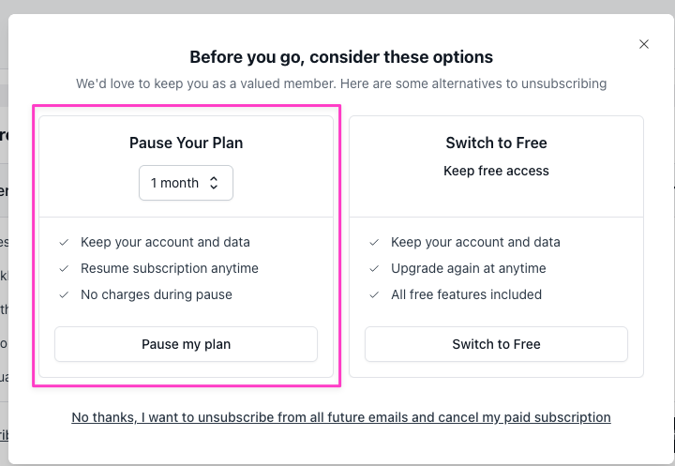This screenshot has width=675, height=466.
Task: Click the "Keep free access" subtitle
Action: point(496,171)
